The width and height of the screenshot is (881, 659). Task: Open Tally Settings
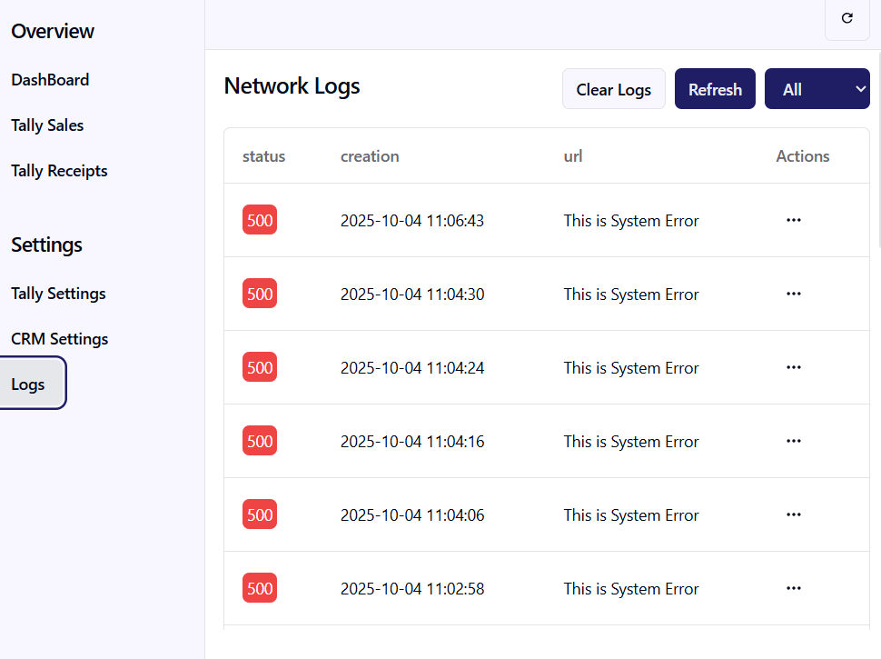click(58, 294)
